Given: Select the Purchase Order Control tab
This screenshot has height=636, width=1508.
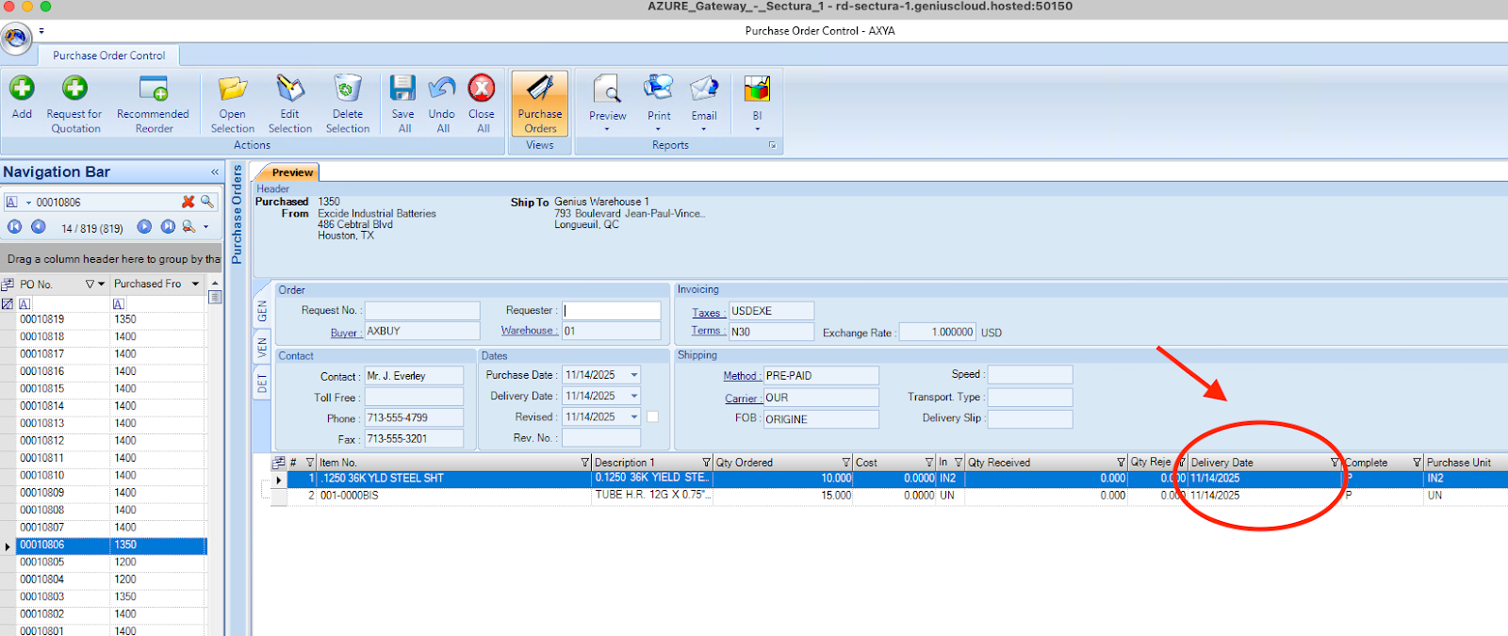Looking at the screenshot, I should [108, 56].
